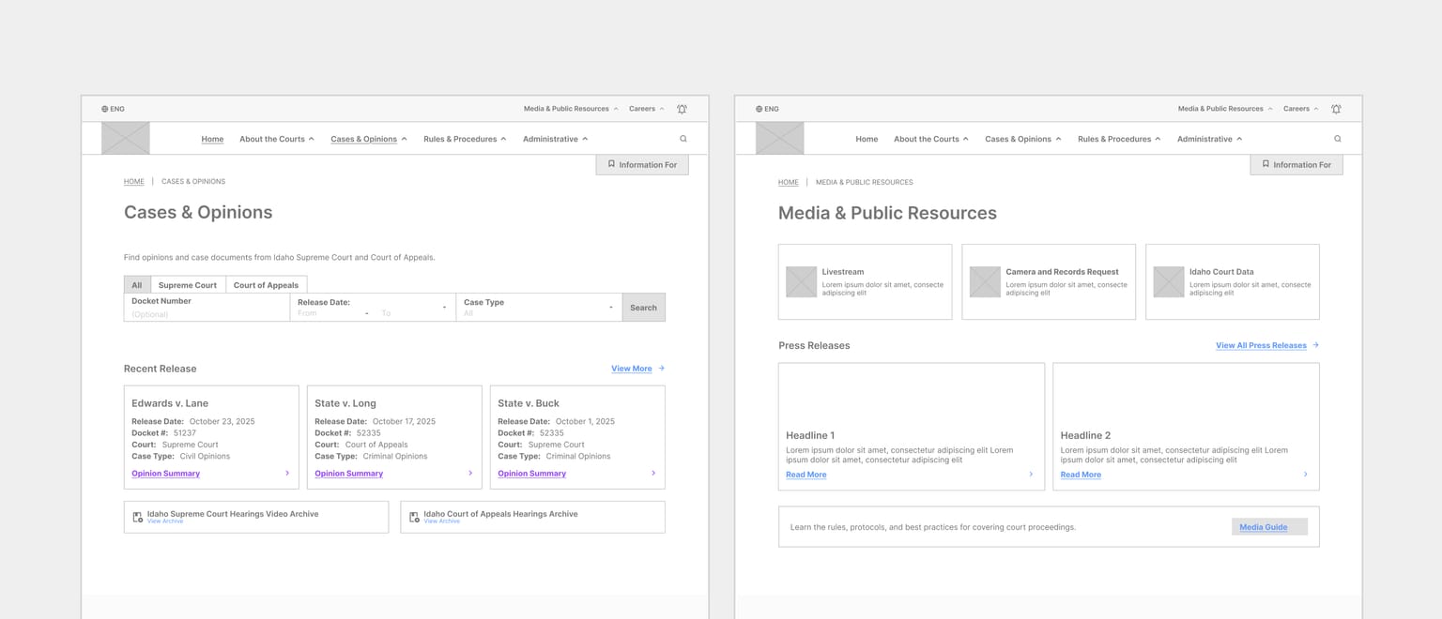
Task: Click logo placeholder on Media & Public Resources page
Action: tap(779, 139)
